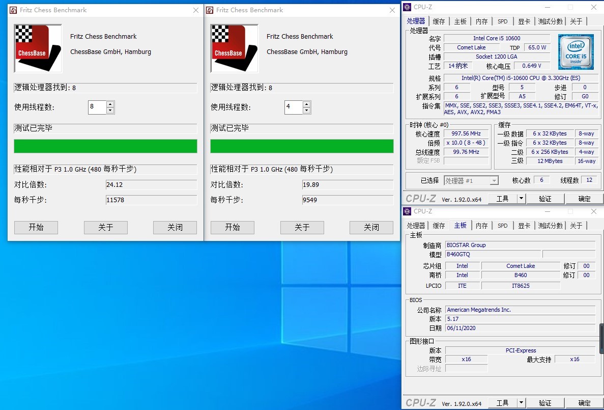This screenshot has width=604, height=410.
Task: Click BIOS version 5.17 field
Action: click(521, 319)
